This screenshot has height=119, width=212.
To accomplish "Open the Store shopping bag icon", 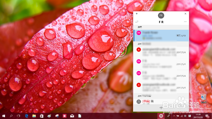I will (42, 116).
